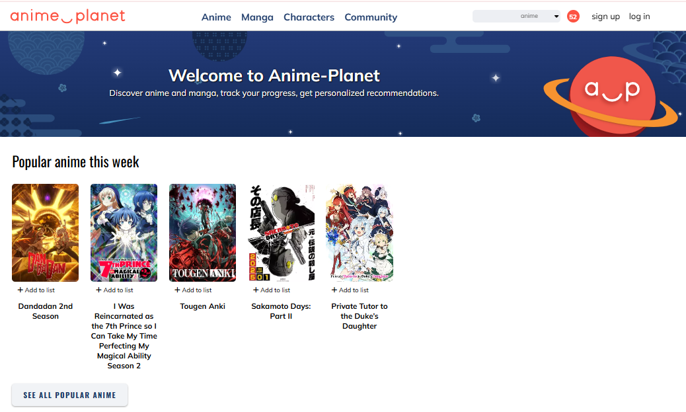Click the Popular anime this week heading
This screenshot has height=412, width=686.
76,161
